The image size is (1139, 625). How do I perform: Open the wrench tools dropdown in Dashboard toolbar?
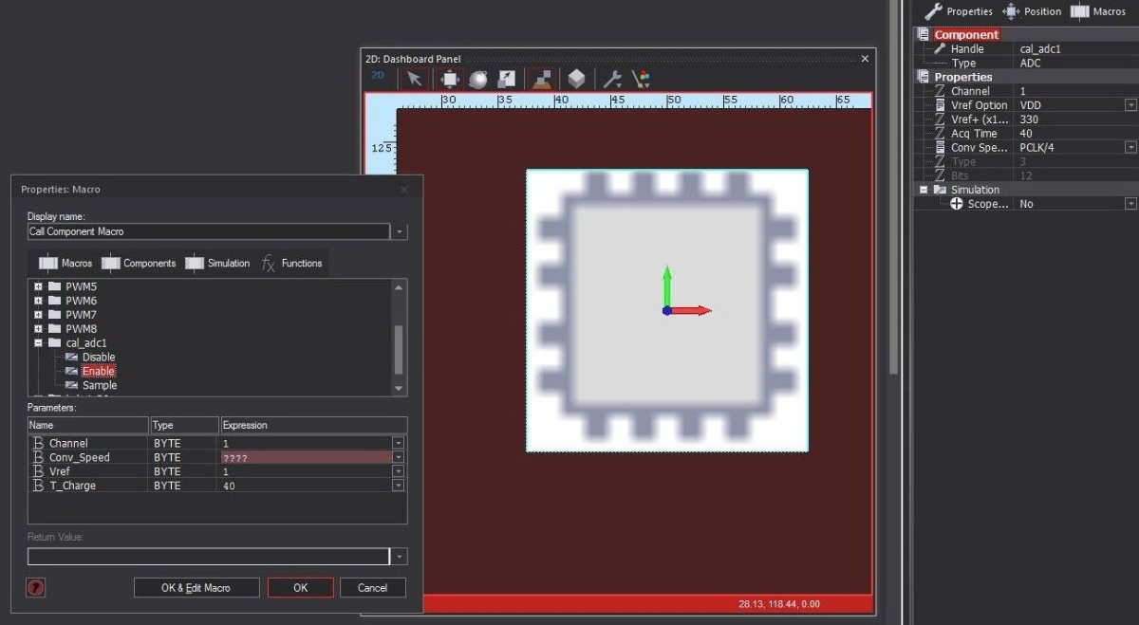pyautogui.click(x=612, y=79)
